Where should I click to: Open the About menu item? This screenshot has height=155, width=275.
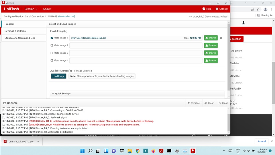pos(47,9)
